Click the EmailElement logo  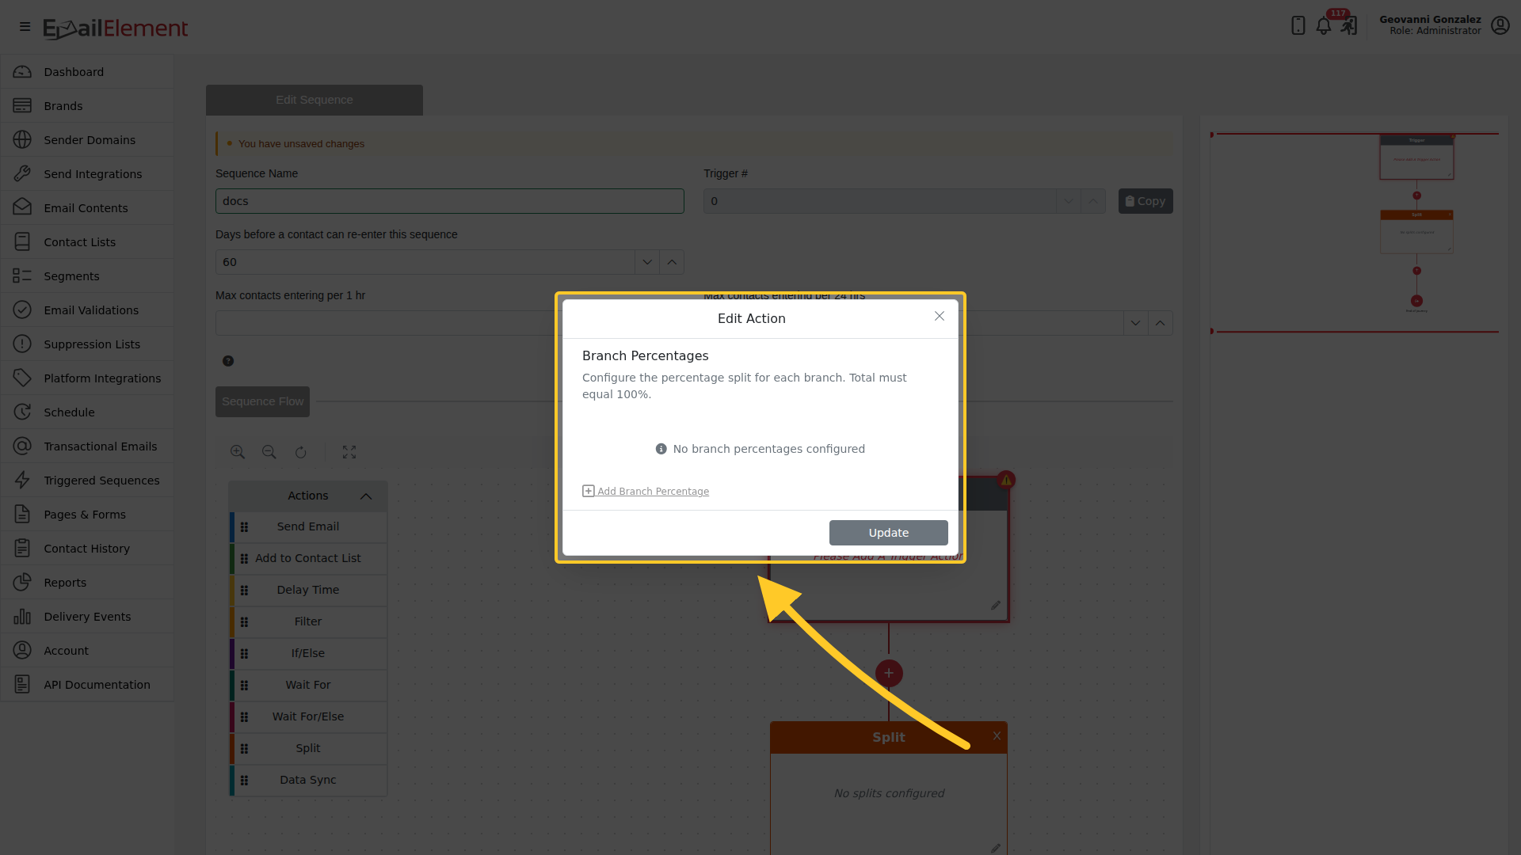[x=116, y=28]
